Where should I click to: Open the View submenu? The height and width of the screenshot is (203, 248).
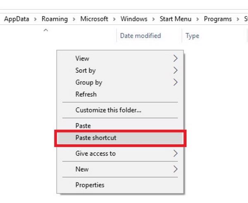(x=82, y=58)
